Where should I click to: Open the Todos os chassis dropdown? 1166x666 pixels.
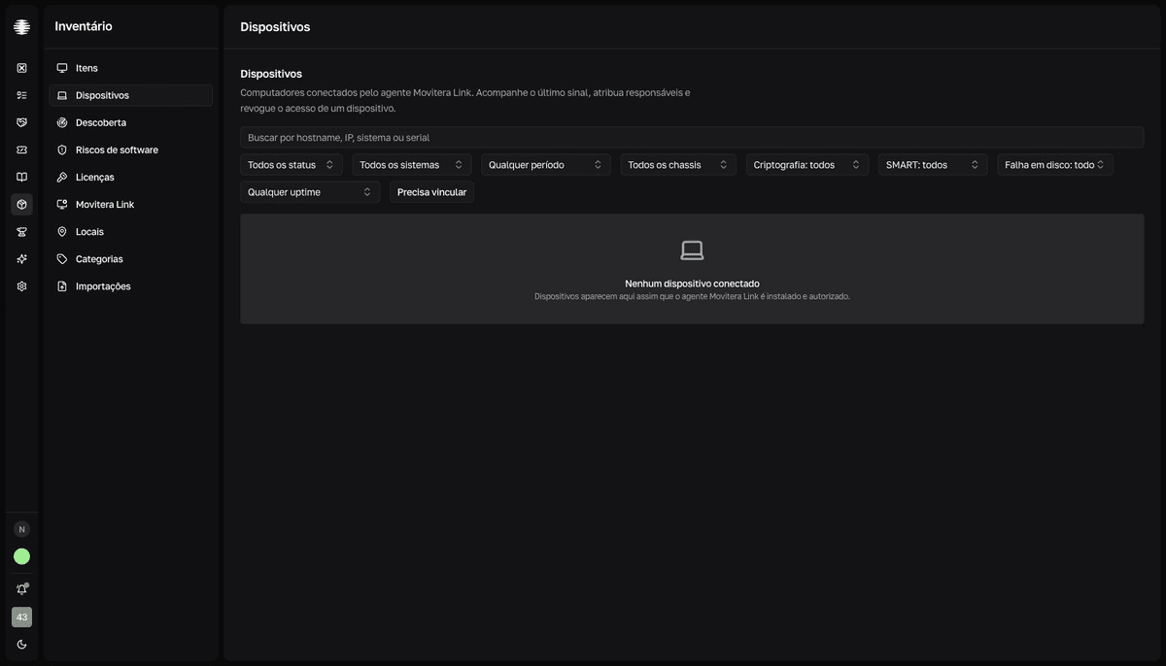coord(678,165)
